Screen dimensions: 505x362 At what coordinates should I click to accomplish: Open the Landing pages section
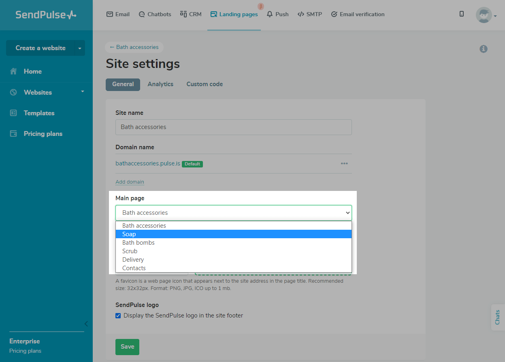[234, 14]
